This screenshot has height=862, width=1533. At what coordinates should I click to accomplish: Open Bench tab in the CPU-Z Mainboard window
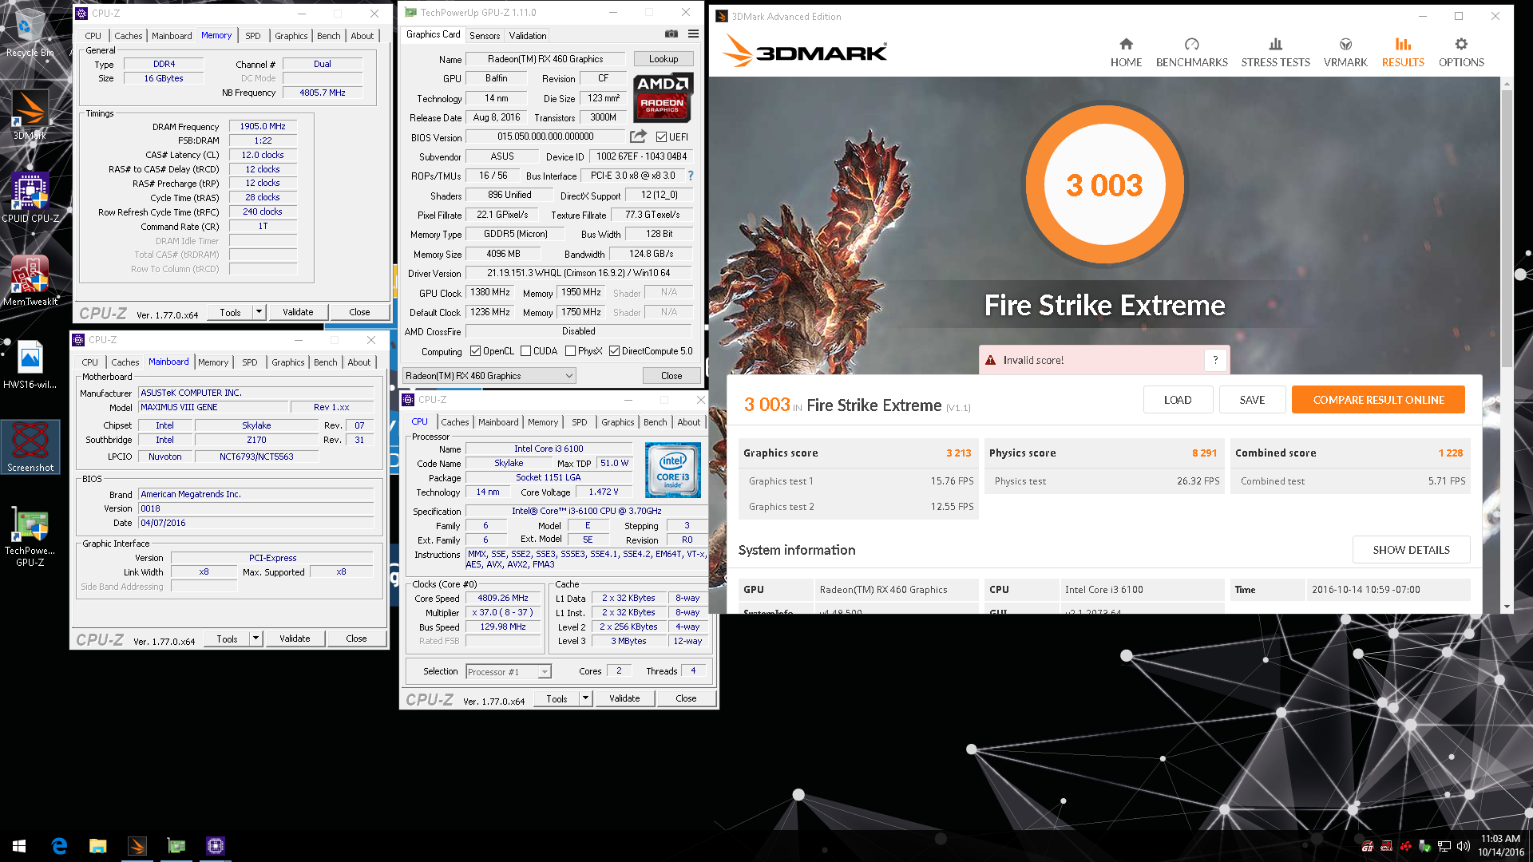(x=325, y=362)
